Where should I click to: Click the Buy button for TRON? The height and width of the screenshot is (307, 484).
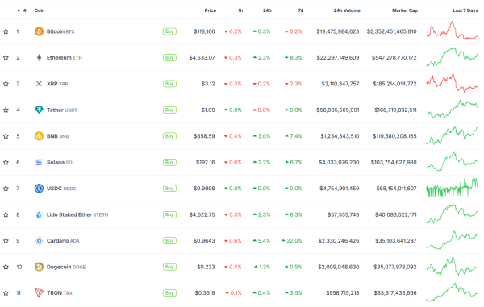pos(169,292)
